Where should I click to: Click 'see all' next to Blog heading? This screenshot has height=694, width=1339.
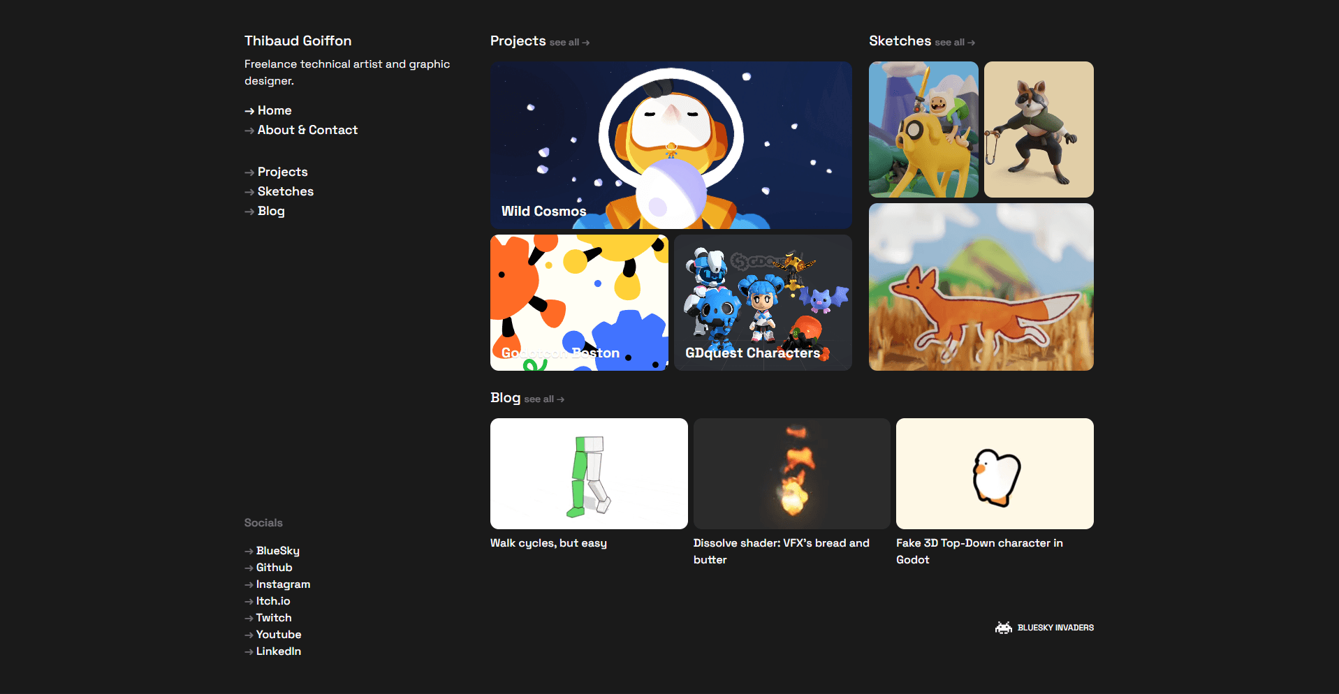tap(544, 399)
